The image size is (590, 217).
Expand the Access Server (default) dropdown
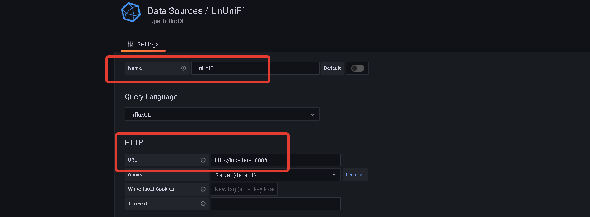coord(275,175)
